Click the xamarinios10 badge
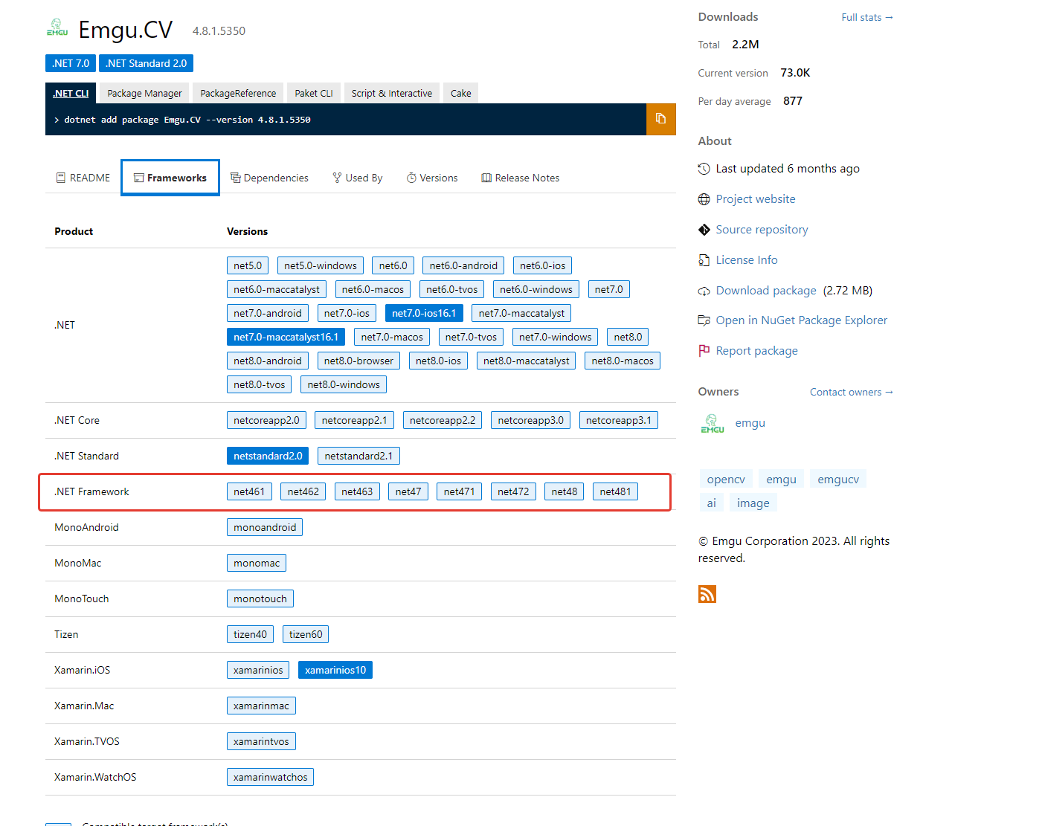Image resolution: width=1042 pixels, height=826 pixels. coord(335,670)
